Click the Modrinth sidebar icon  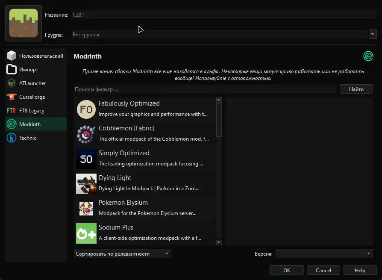pos(12,124)
